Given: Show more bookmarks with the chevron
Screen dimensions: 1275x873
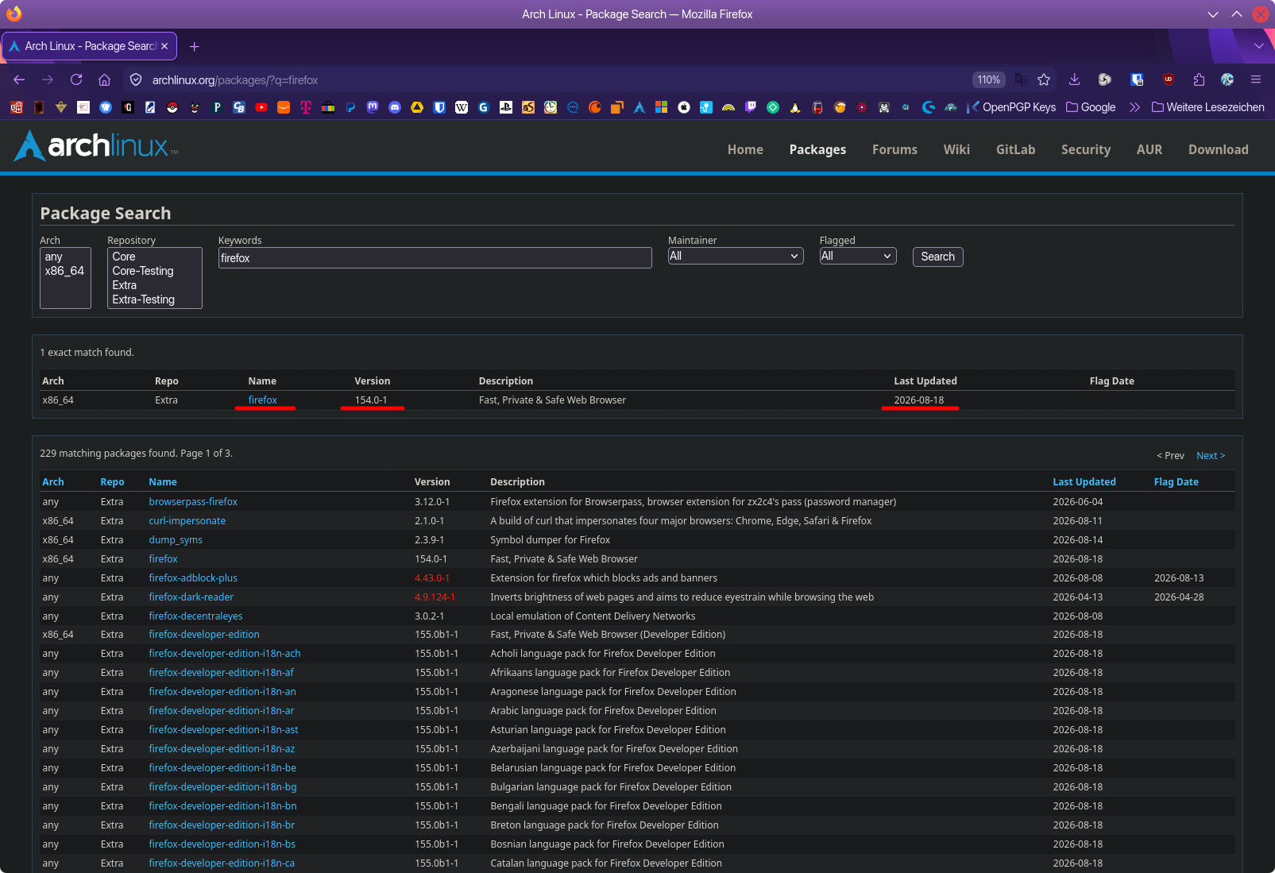Looking at the screenshot, I should click(1134, 107).
